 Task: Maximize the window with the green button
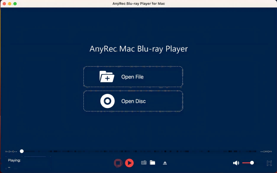pos(15,4)
